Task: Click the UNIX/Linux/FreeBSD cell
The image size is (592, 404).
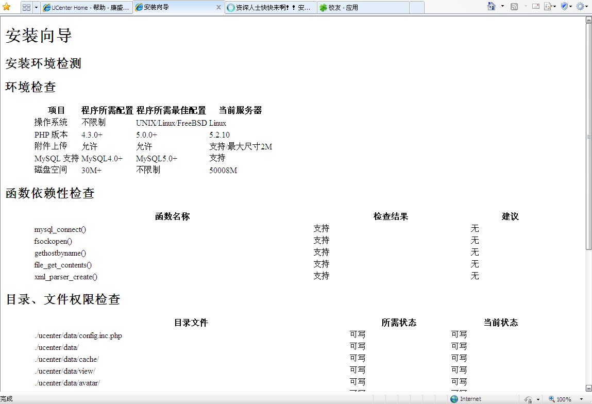Action: [172, 123]
